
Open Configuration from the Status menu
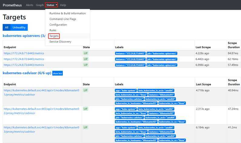point(58,25)
